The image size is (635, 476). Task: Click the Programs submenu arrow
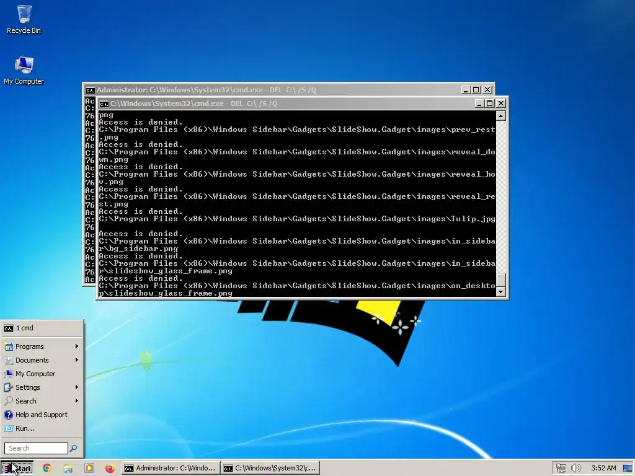[76, 346]
